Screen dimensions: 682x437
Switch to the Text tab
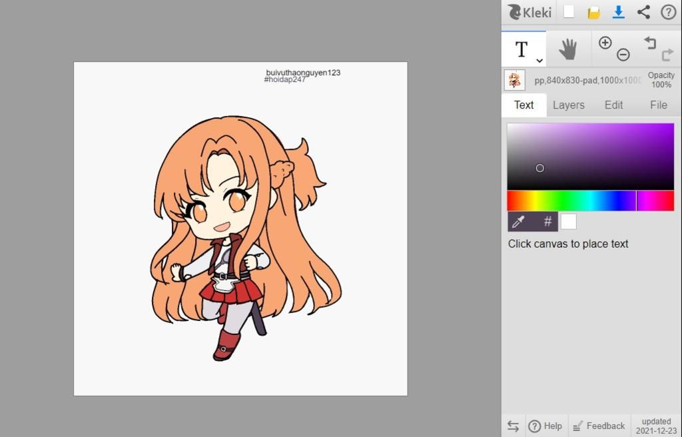click(523, 105)
